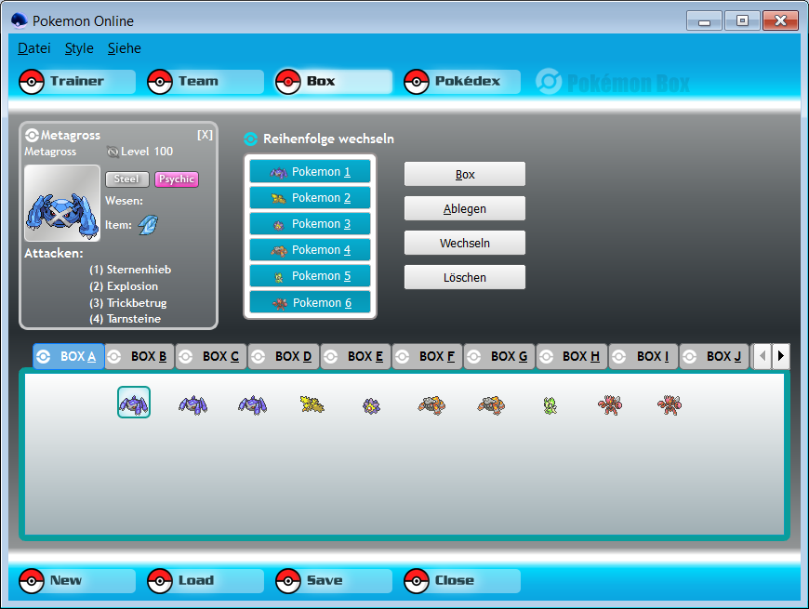Screen dimensions: 809x609
Task: Switch to the Trainer tab
Action: tap(77, 82)
